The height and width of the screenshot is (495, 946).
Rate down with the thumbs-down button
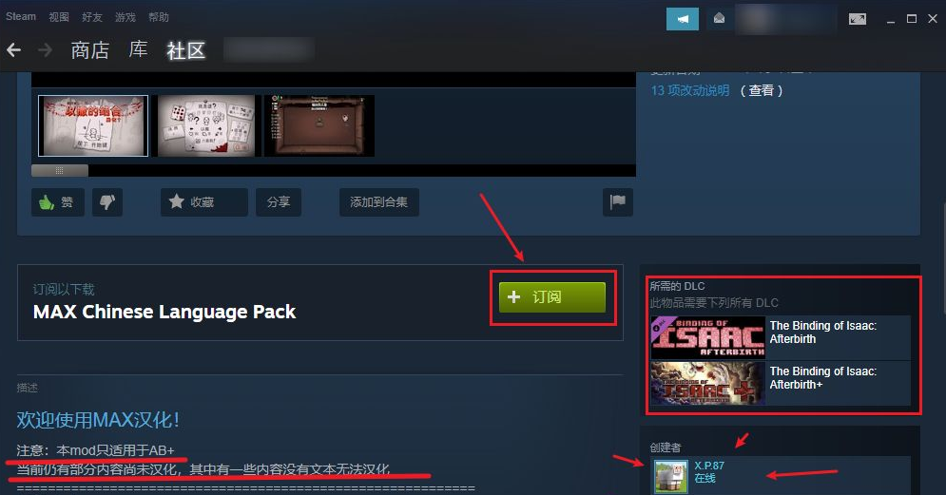(107, 202)
